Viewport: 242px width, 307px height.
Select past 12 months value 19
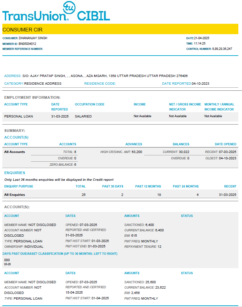click(x=159, y=195)
